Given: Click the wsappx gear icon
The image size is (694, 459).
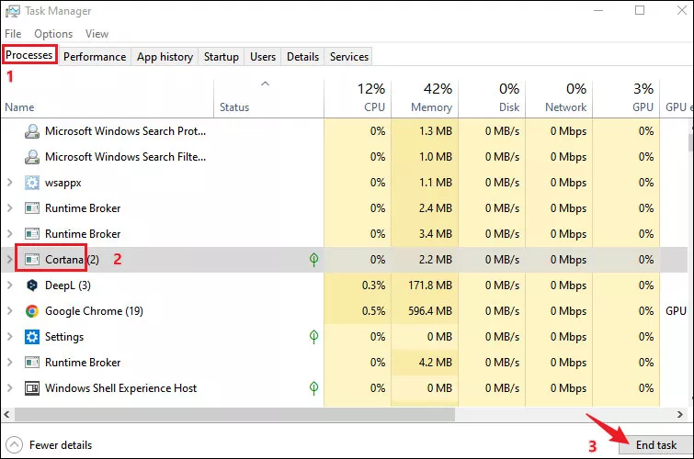Looking at the screenshot, I should click(x=32, y=183).
